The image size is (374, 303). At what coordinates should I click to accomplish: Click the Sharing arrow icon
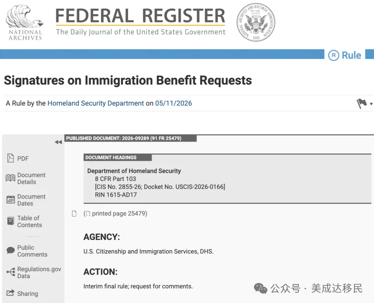coord(10,293)
